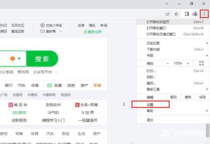
Task: Open the 查邮箱 mail link
Action: point(48,31)
